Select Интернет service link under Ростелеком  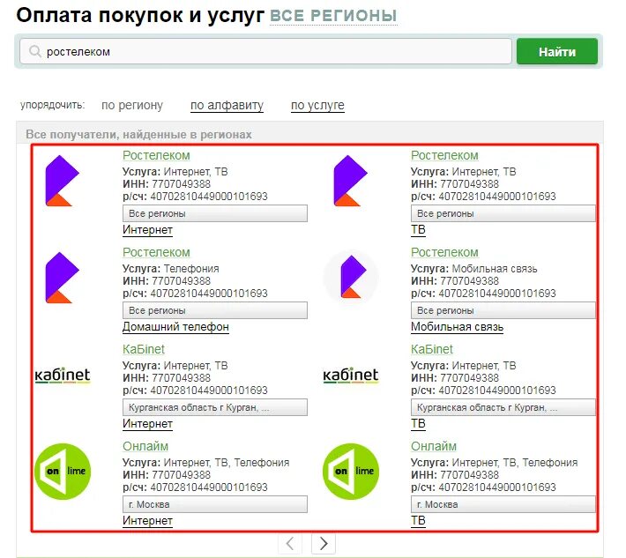pyautogui.click(x=147, y=230)
